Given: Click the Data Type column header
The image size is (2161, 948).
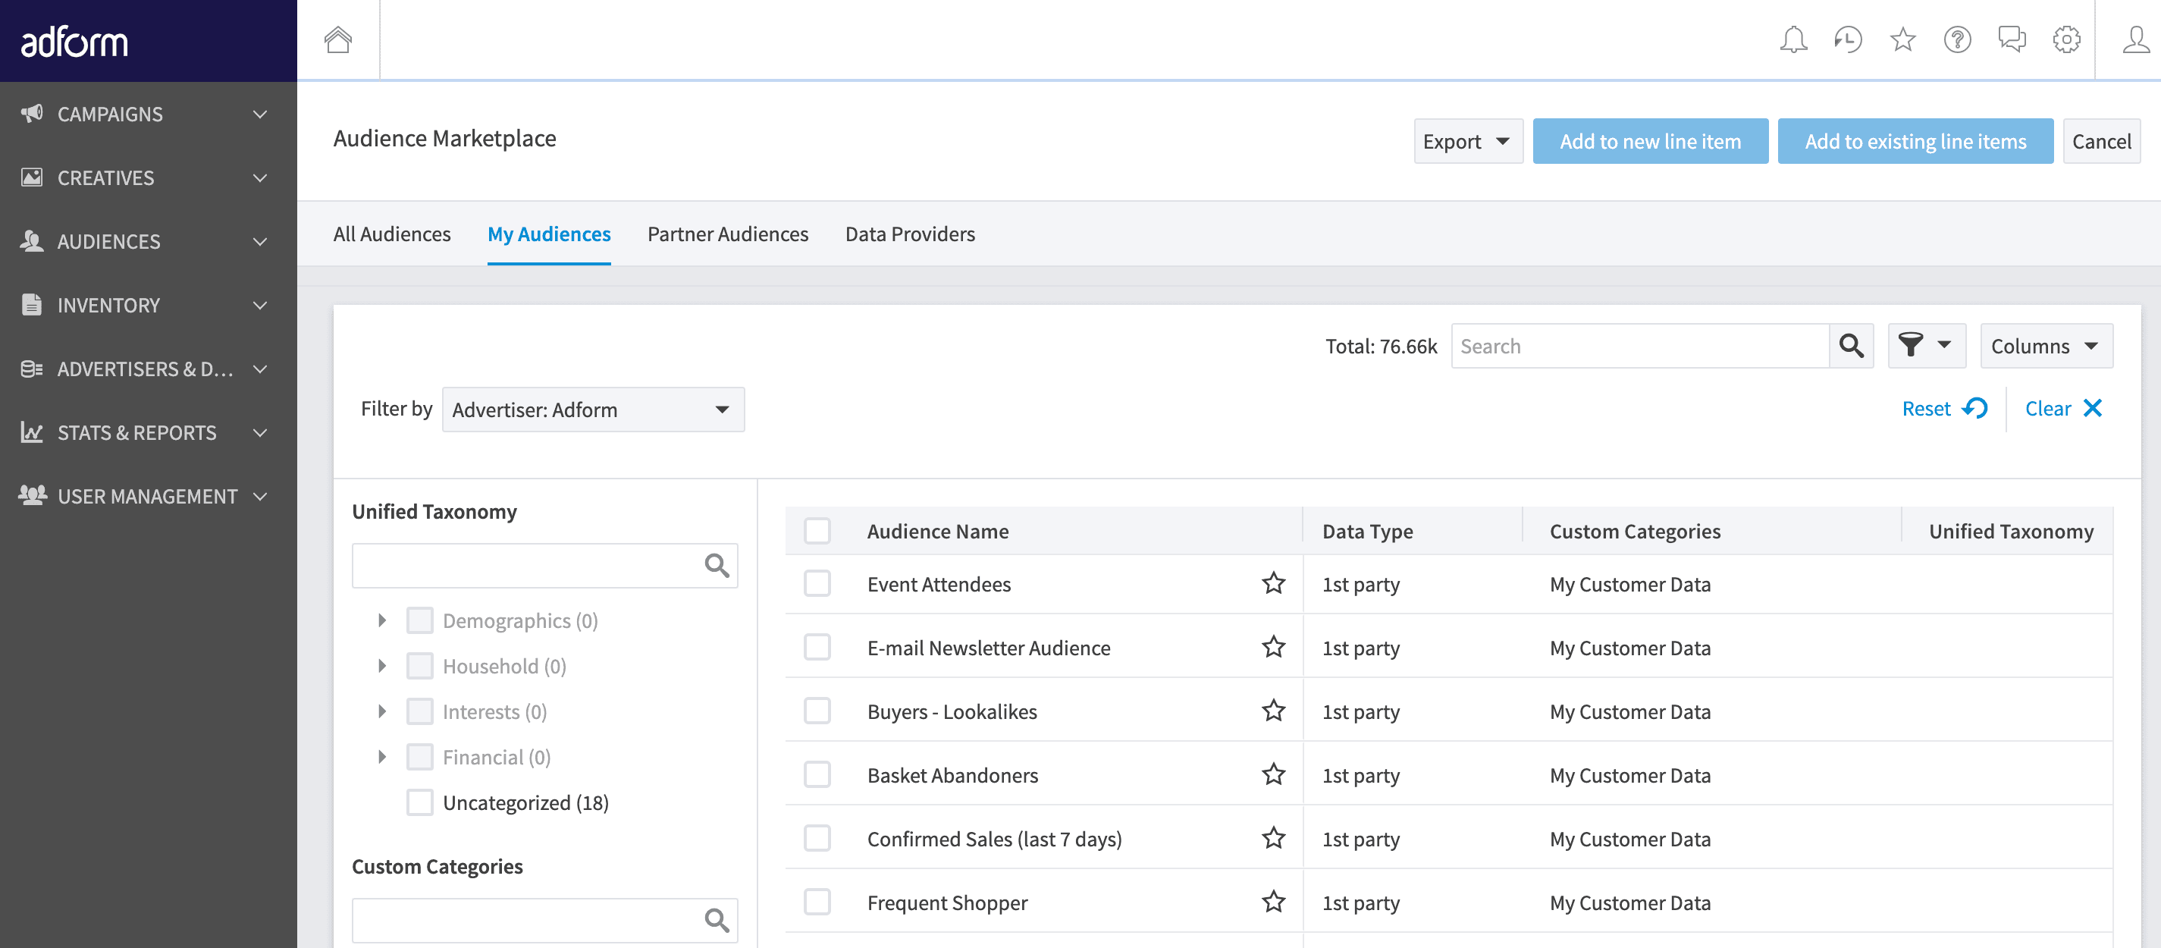Looking at the screenshot, I should 1367,531.
